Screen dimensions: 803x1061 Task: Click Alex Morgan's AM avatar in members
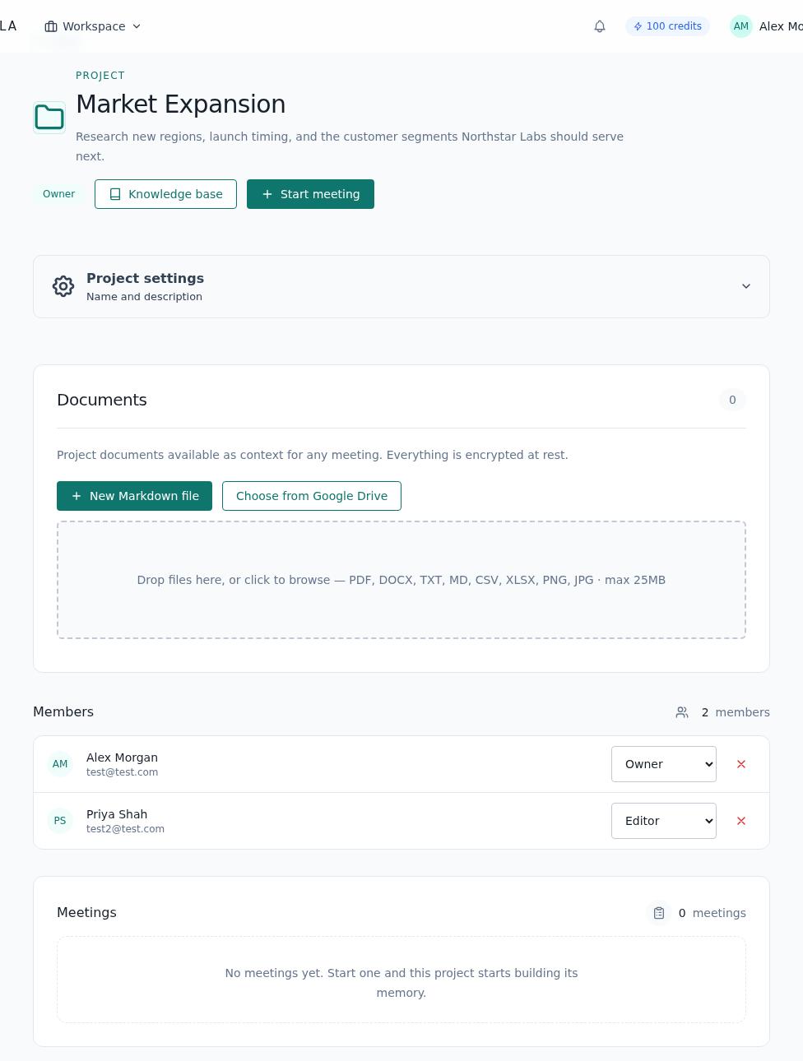[x=60, y=764]
